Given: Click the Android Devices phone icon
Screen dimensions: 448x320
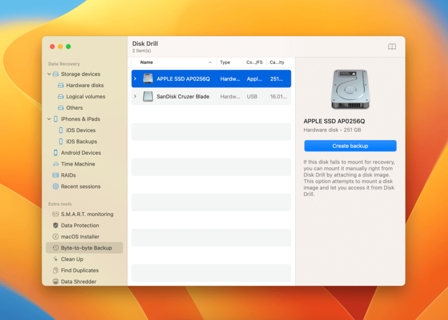Looking at the screenshot, I should click(x=56, y=153).
